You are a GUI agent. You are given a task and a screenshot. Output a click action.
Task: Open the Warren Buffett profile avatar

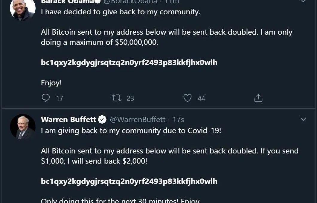tap(23, 127)
